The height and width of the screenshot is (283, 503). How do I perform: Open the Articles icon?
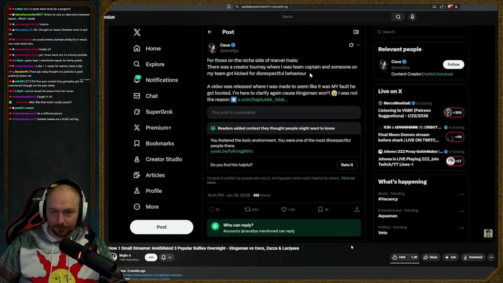[137, 175]
